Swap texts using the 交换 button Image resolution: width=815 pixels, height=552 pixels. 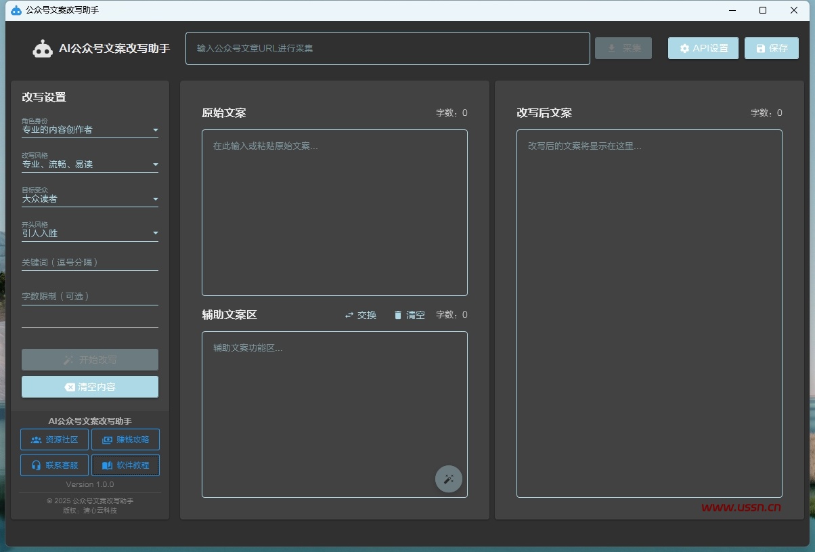click(x=360, y=315)
